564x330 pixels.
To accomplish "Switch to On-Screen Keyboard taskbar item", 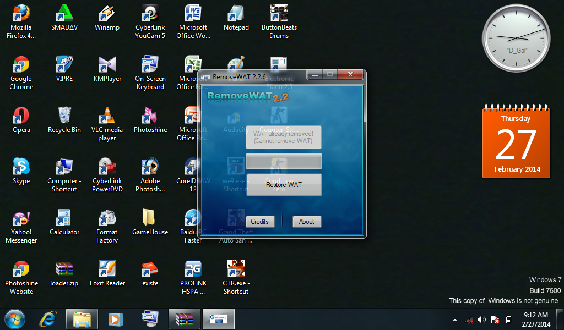I will [150, 319].
